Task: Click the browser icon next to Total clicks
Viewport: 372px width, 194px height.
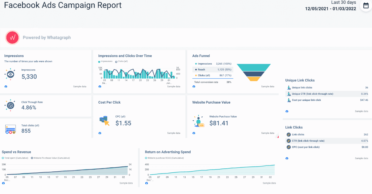Action: 10,129
